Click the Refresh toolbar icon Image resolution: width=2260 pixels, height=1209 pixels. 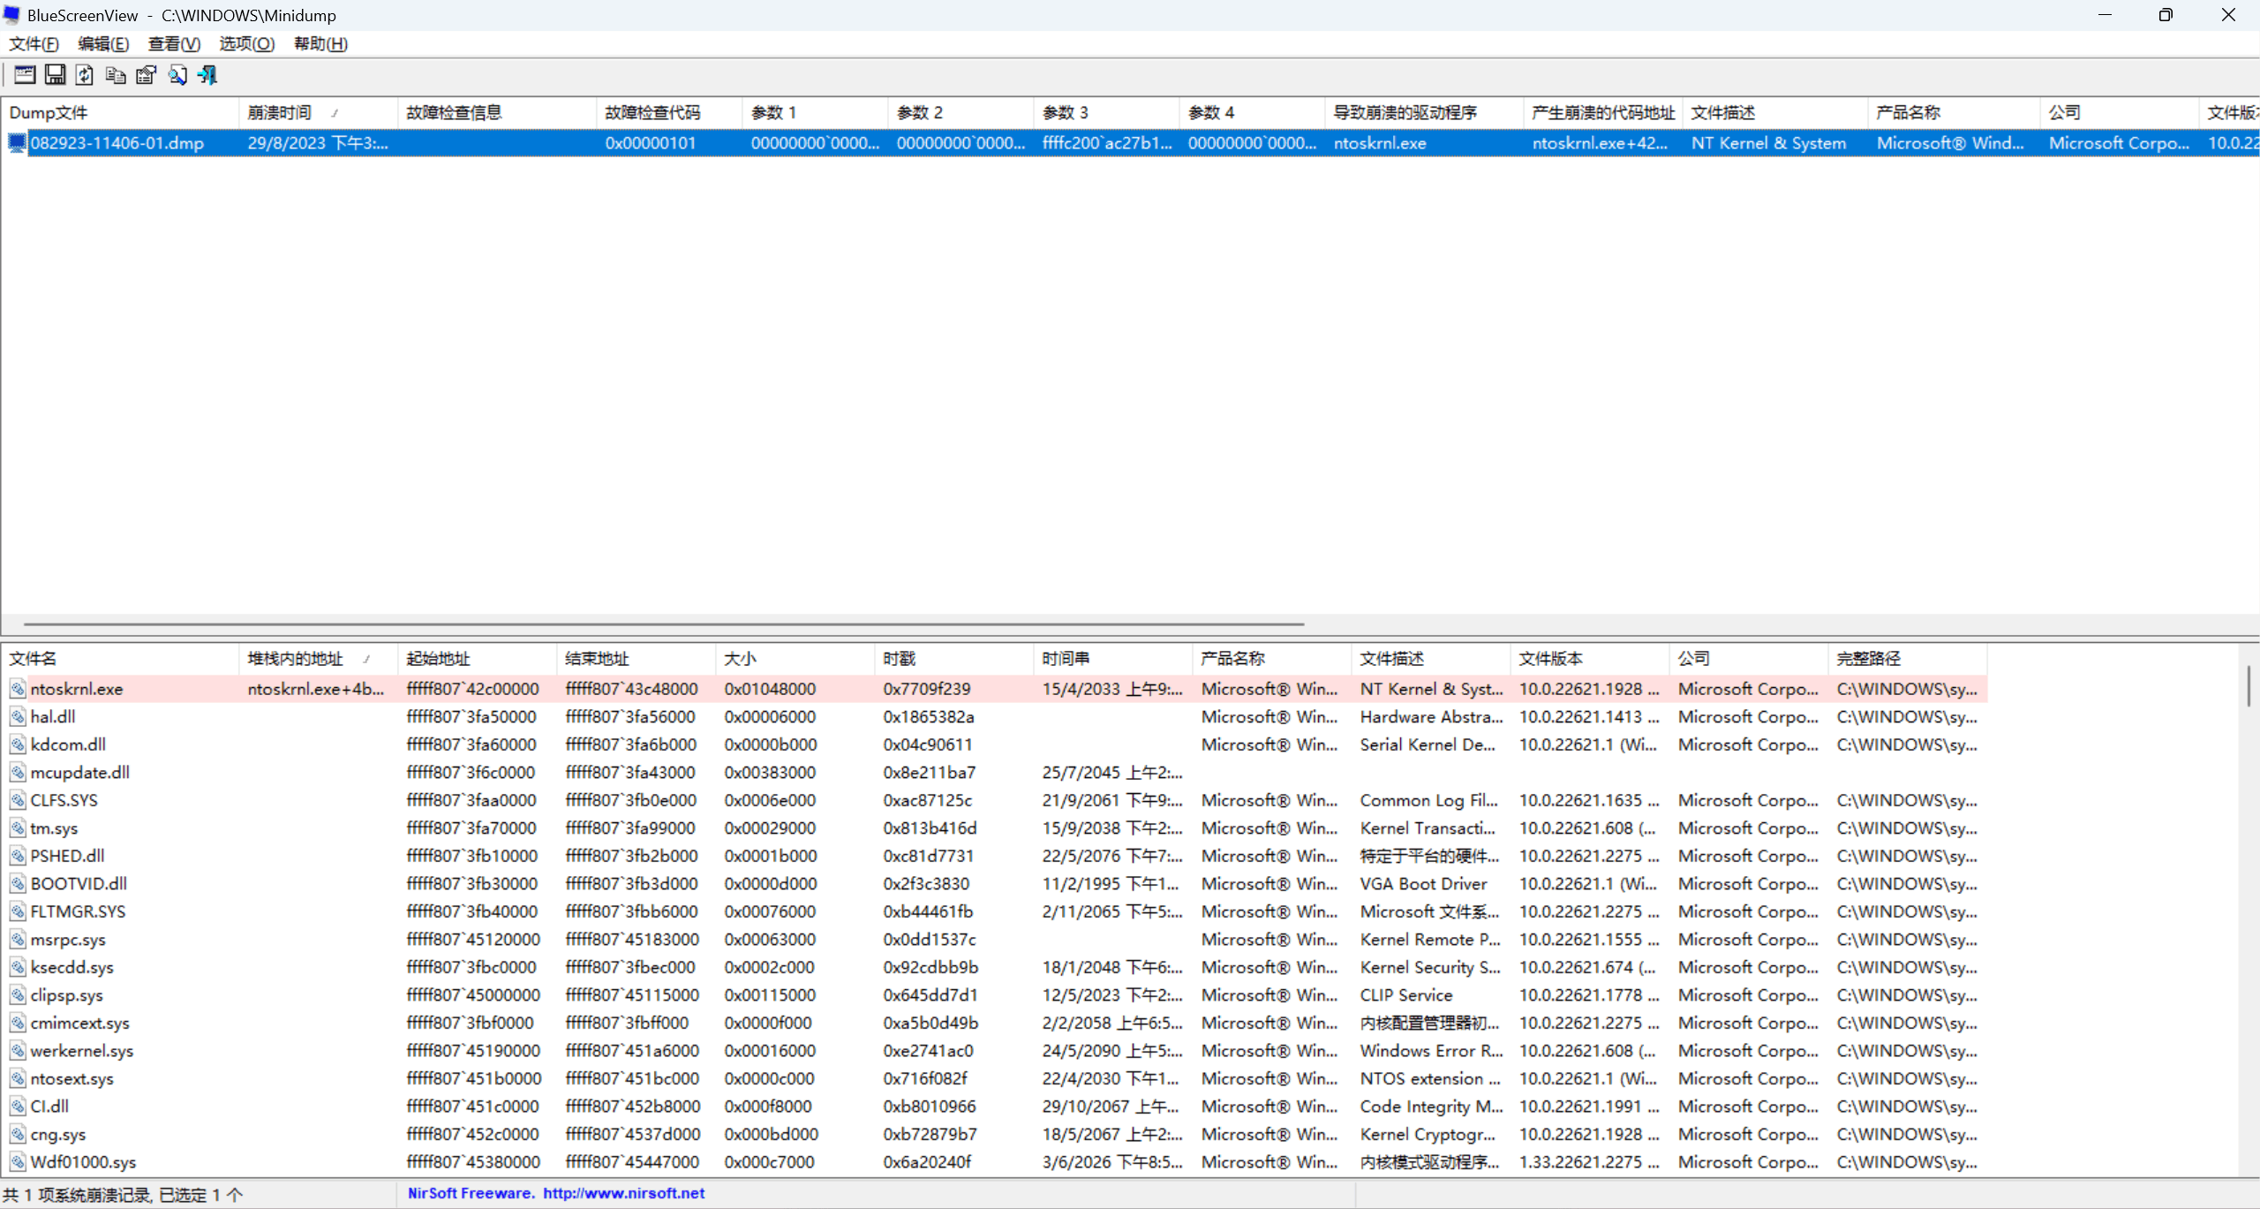click(x=85, y=75)
